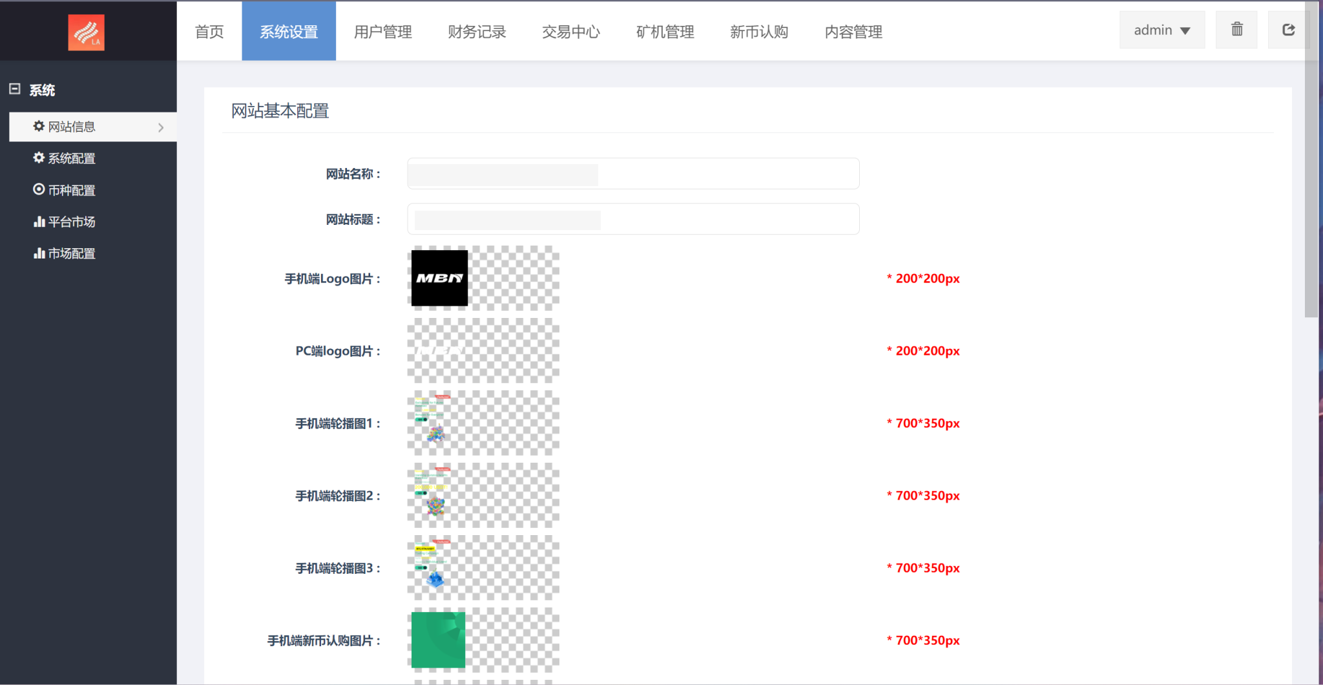Navigate to 交易中心

tap(570, 32)
